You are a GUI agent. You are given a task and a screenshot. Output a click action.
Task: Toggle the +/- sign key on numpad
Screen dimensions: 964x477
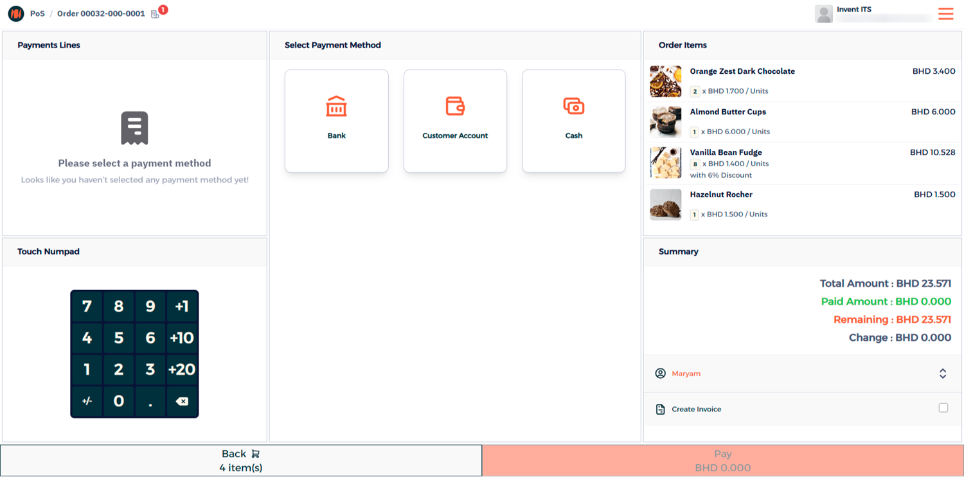(87, 401)
